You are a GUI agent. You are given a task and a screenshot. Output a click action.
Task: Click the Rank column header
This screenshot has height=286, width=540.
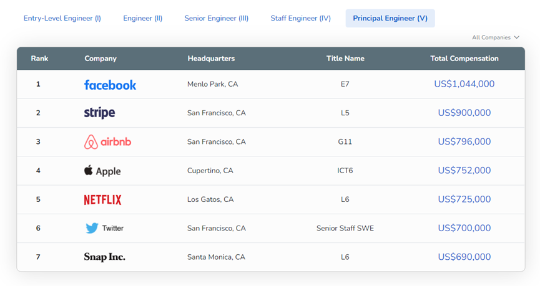(x=39, y=59)
